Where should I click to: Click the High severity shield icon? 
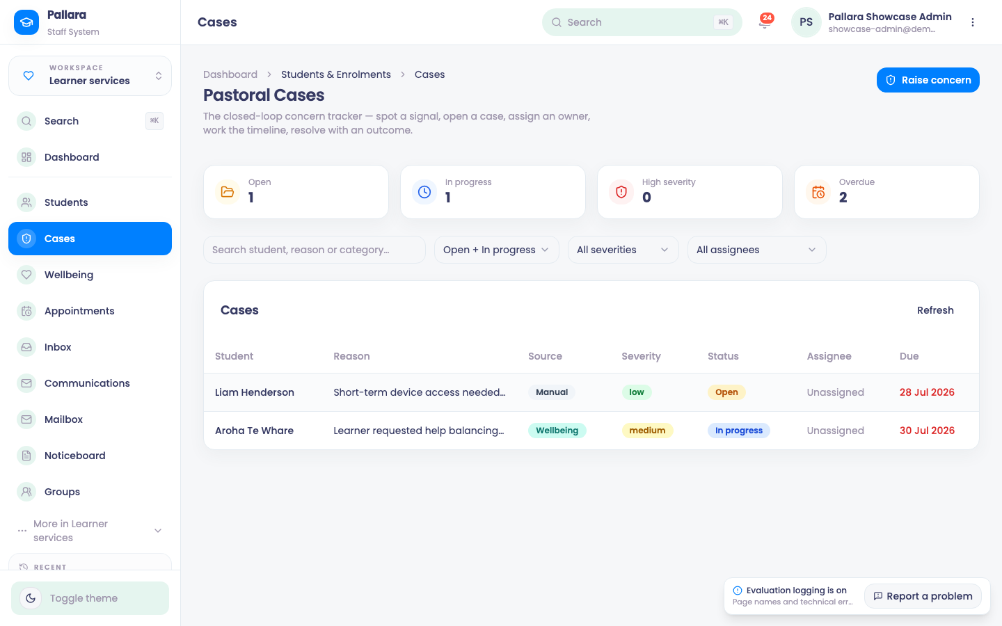(621, 192)
